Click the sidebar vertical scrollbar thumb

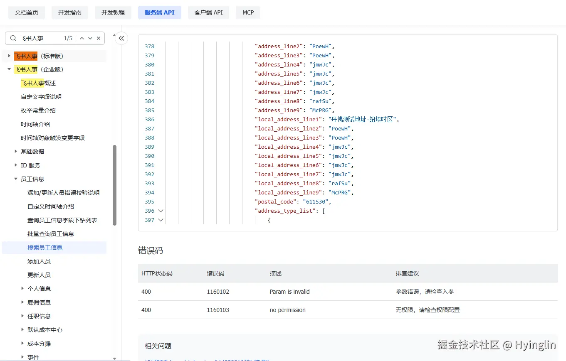(114, 185)
